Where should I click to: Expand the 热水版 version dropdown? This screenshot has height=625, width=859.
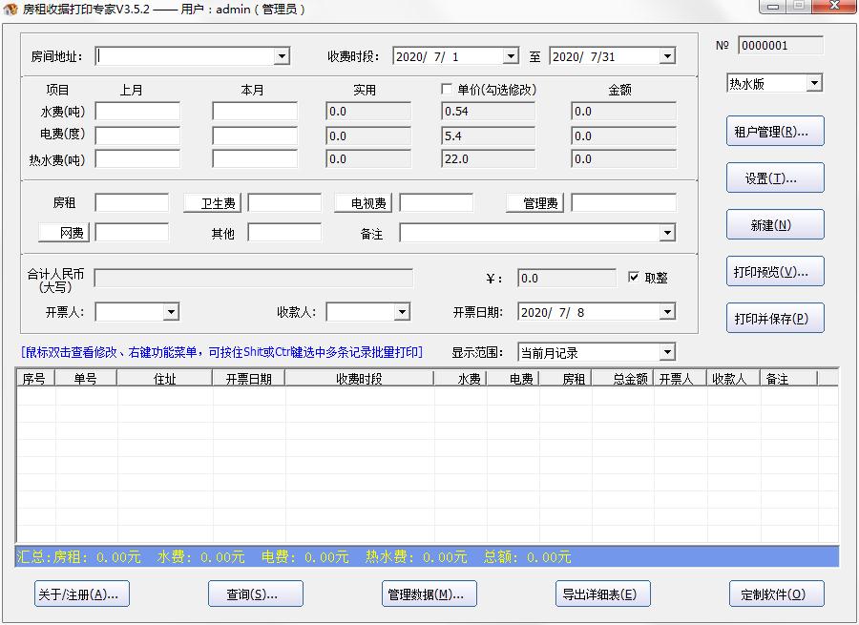pos(815,83)
